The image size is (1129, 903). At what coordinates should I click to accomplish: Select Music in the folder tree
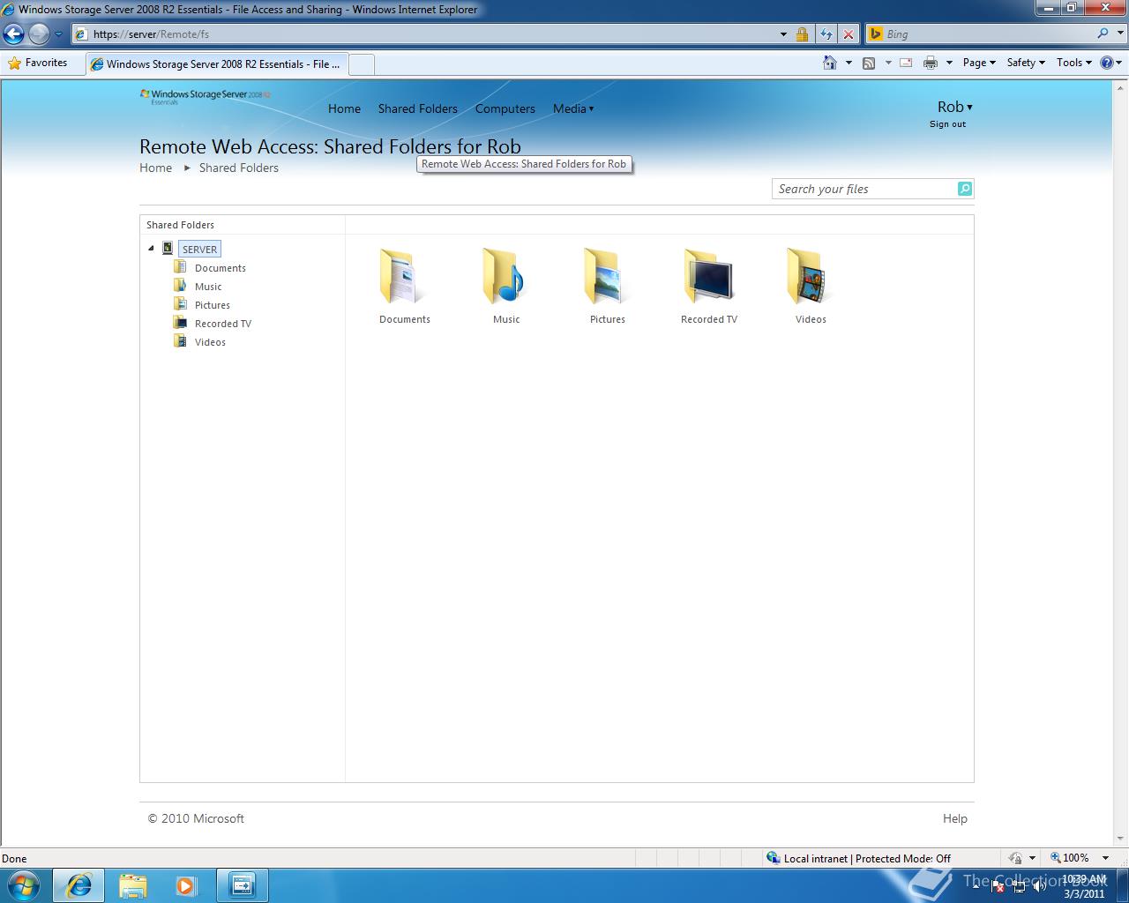point(208,287)
